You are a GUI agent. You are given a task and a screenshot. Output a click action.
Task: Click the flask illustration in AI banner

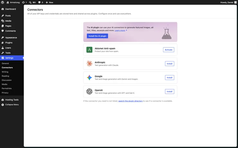tap(167, 32)
